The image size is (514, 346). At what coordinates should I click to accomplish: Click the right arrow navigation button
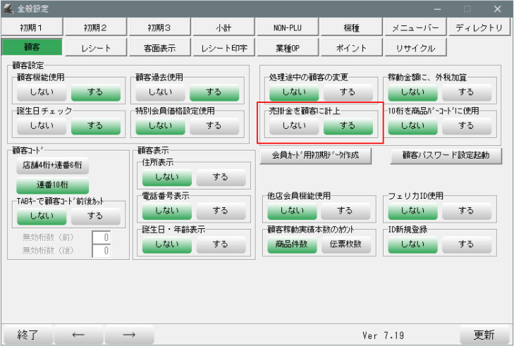click(x=129, y=335)
